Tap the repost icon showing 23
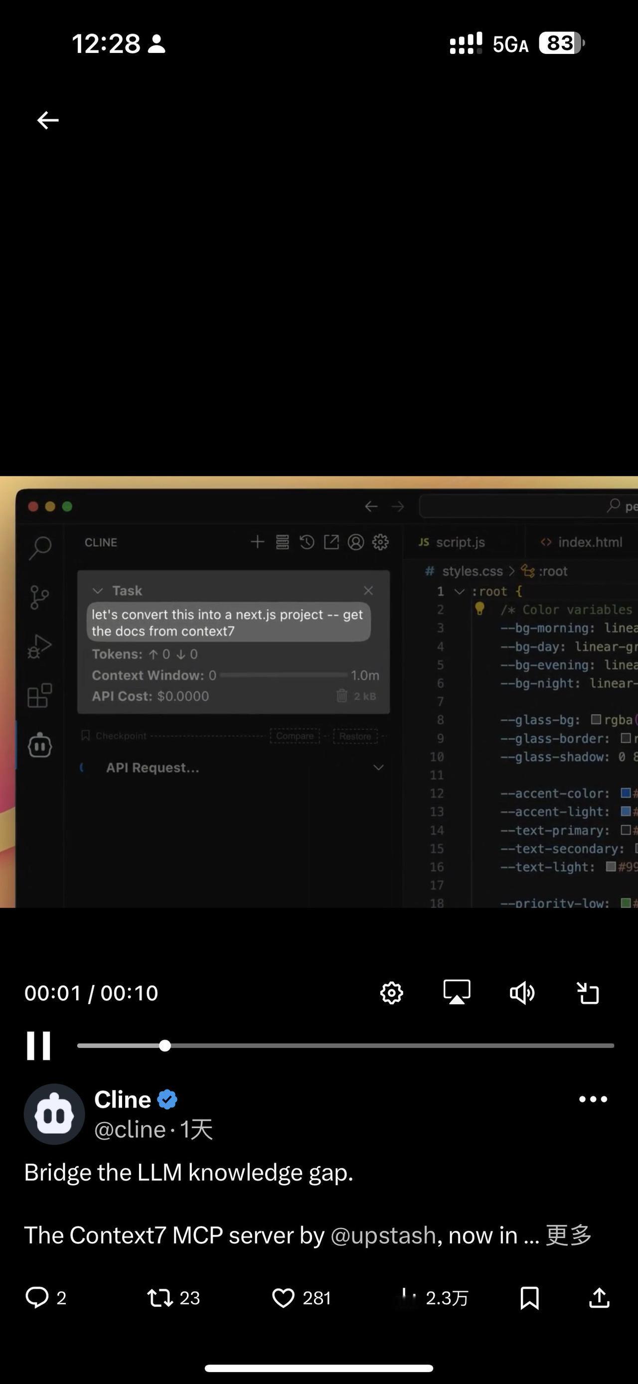 point(160,1298)
